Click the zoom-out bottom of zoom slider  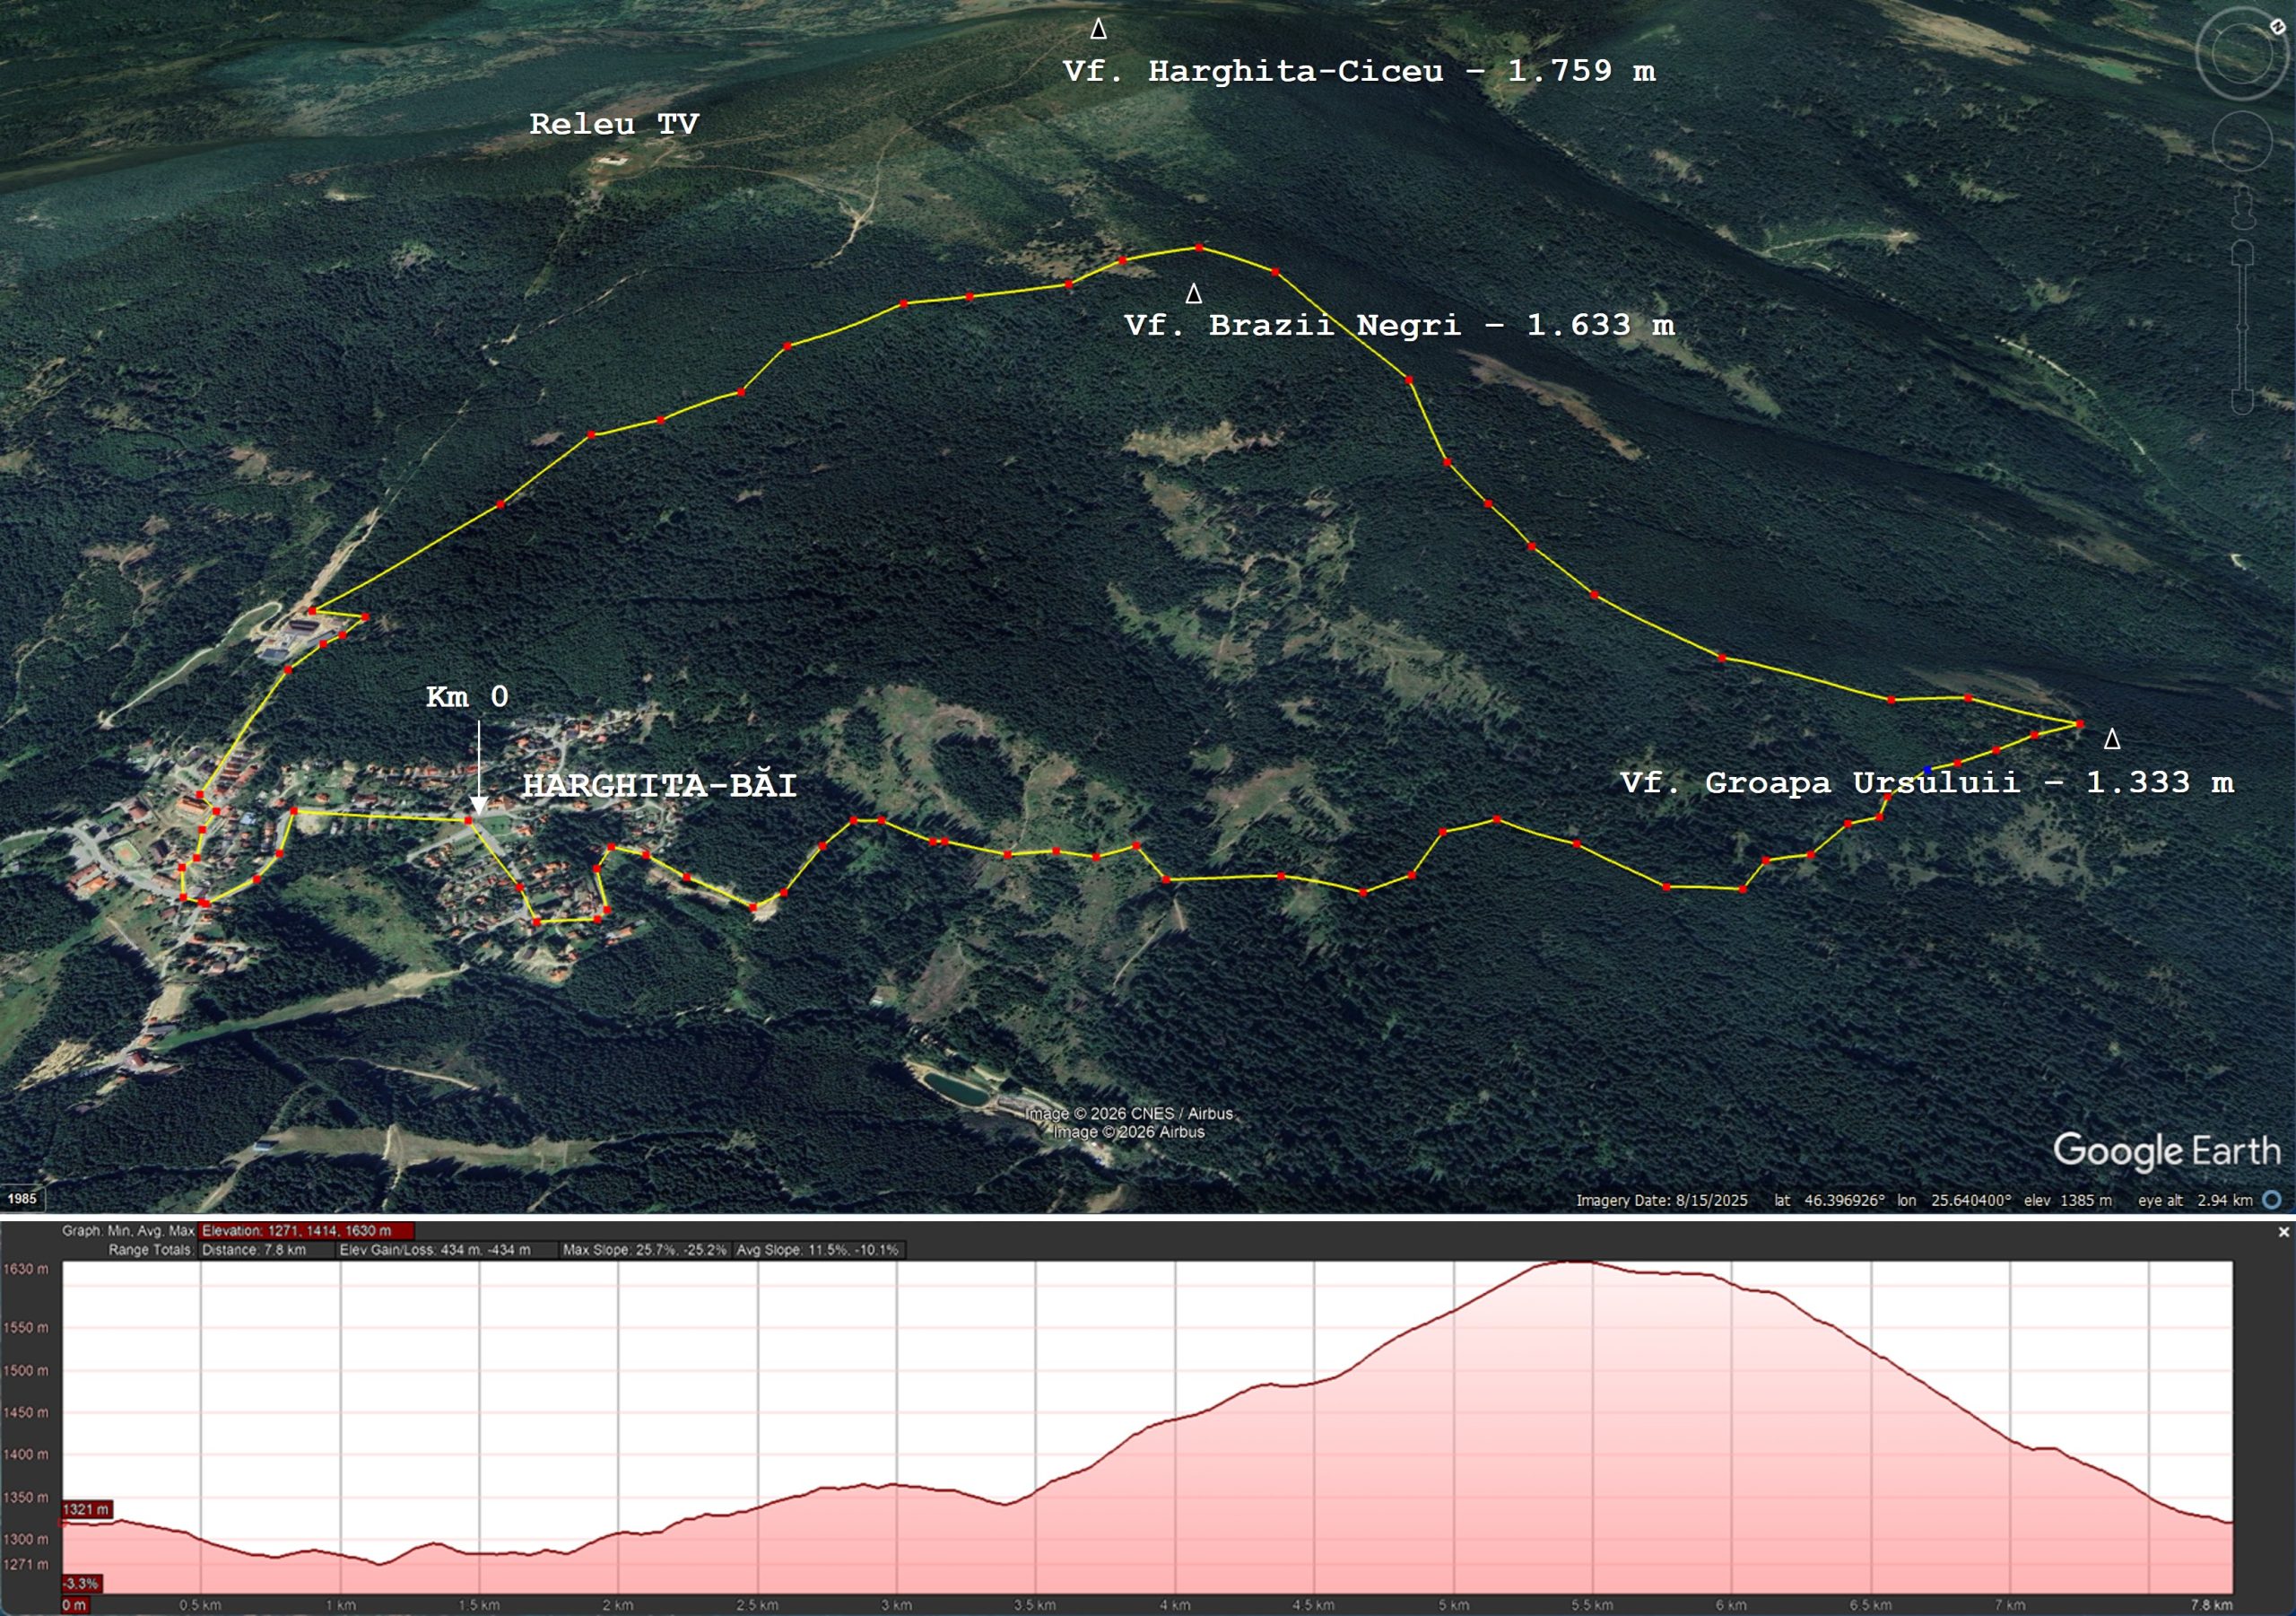2242,401
